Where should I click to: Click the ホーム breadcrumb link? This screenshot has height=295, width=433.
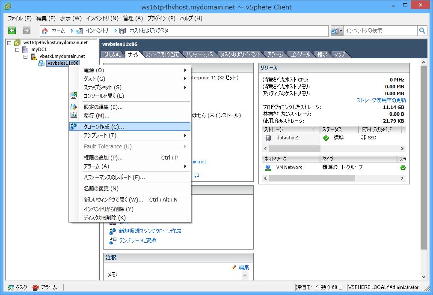point(58,31)
